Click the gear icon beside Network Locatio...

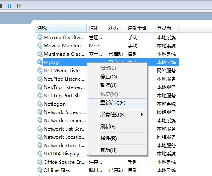pos(39,137)
